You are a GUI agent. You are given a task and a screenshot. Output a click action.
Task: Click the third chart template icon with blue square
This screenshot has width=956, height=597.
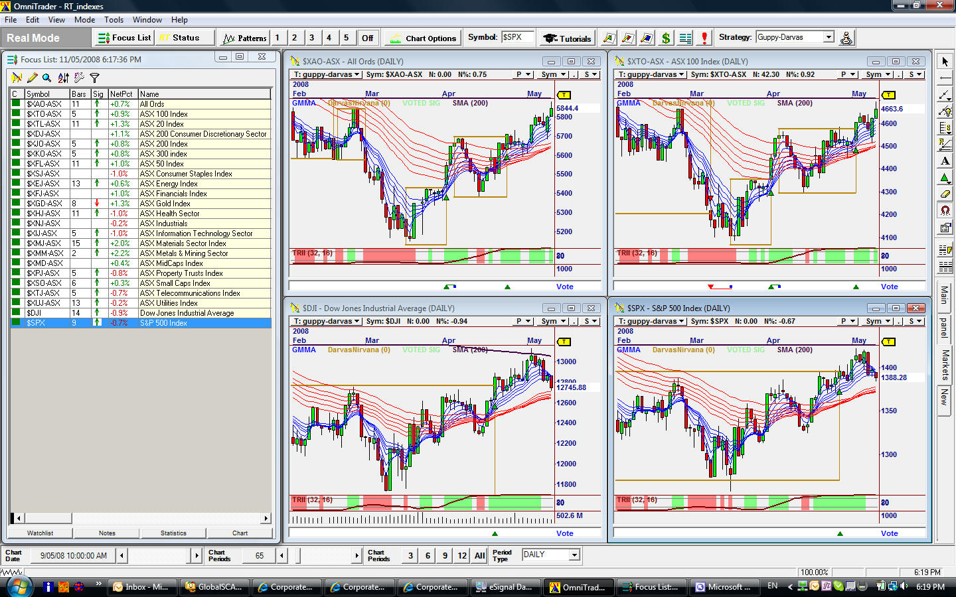click(x=647, y=38)
